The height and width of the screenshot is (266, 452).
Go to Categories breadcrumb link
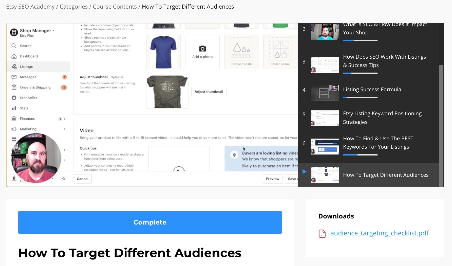point(74,7)
